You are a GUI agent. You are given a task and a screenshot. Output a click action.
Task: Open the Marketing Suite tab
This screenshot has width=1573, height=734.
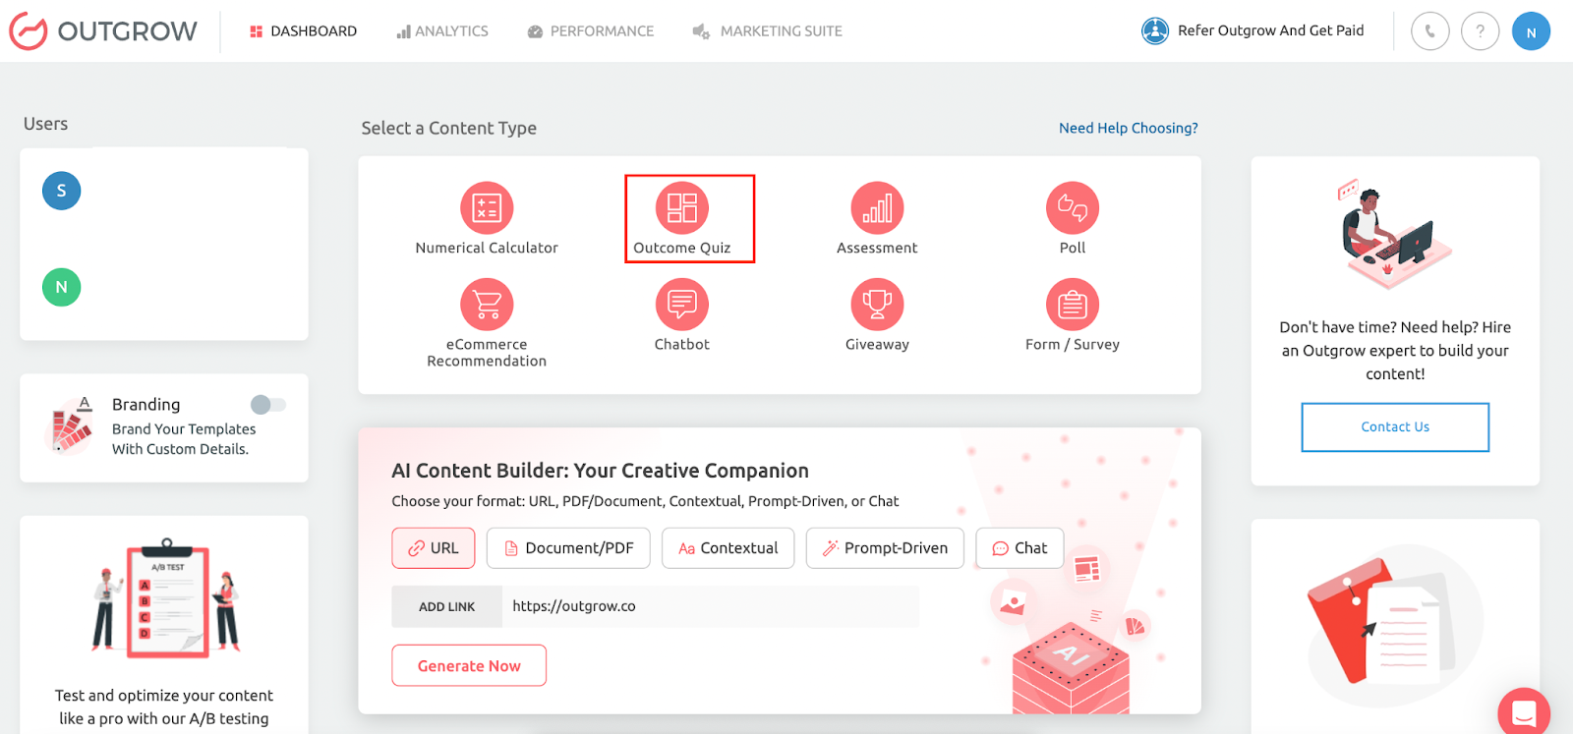pos(767,31)
